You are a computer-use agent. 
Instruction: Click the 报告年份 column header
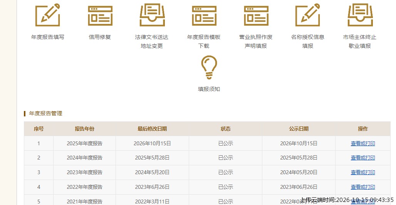pyautogui.click(x=84, y=129)
